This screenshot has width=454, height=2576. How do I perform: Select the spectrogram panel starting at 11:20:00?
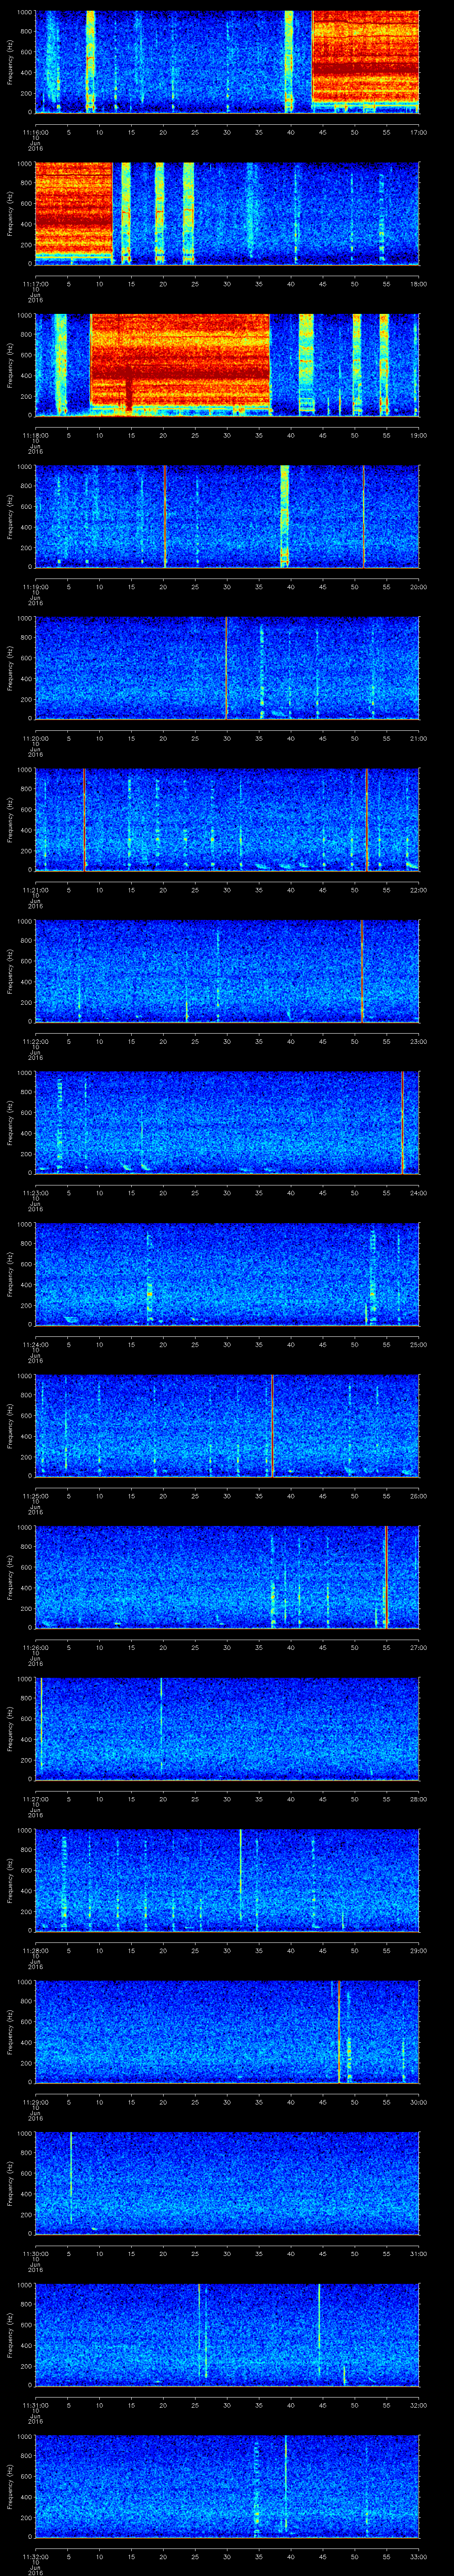(227, 668)
